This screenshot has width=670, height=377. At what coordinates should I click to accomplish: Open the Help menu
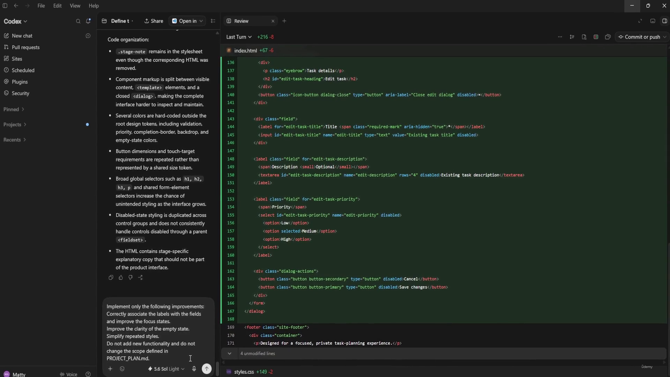coord(94,6)
